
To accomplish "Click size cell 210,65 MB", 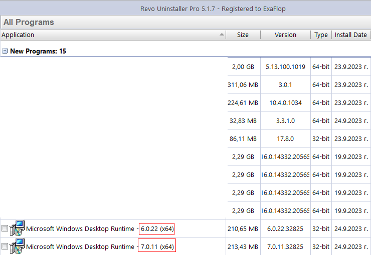I will click(243, 229).
